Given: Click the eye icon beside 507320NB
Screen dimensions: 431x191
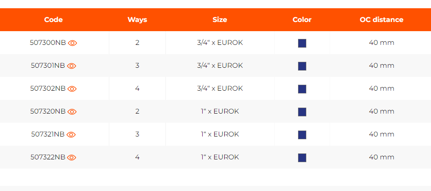Looking at the screenshot, I should tap(72, 112).
